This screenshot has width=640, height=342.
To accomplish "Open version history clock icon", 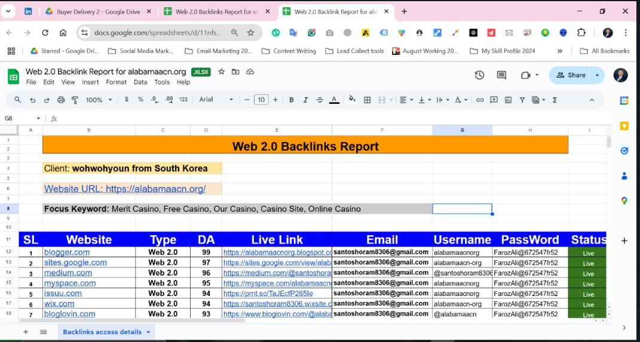I will click(x=479, y=75).
